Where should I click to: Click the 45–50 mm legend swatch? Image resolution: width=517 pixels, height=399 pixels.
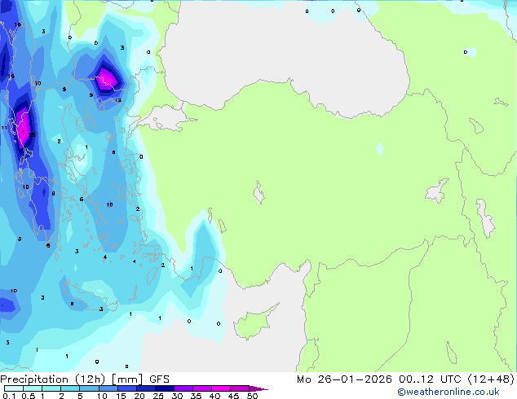pos(240,388)
